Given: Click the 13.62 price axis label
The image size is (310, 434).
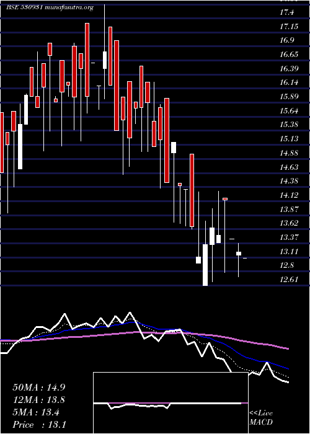Looking at the screenshot, I should pos(289,223).
